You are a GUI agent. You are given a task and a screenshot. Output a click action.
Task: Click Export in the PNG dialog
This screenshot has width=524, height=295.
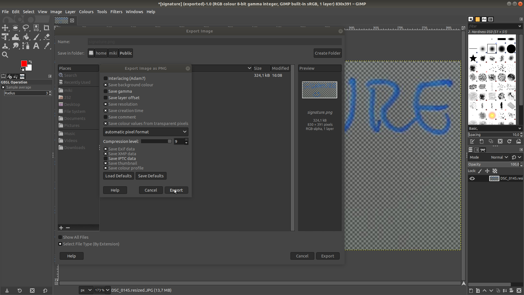click(176, 190)
